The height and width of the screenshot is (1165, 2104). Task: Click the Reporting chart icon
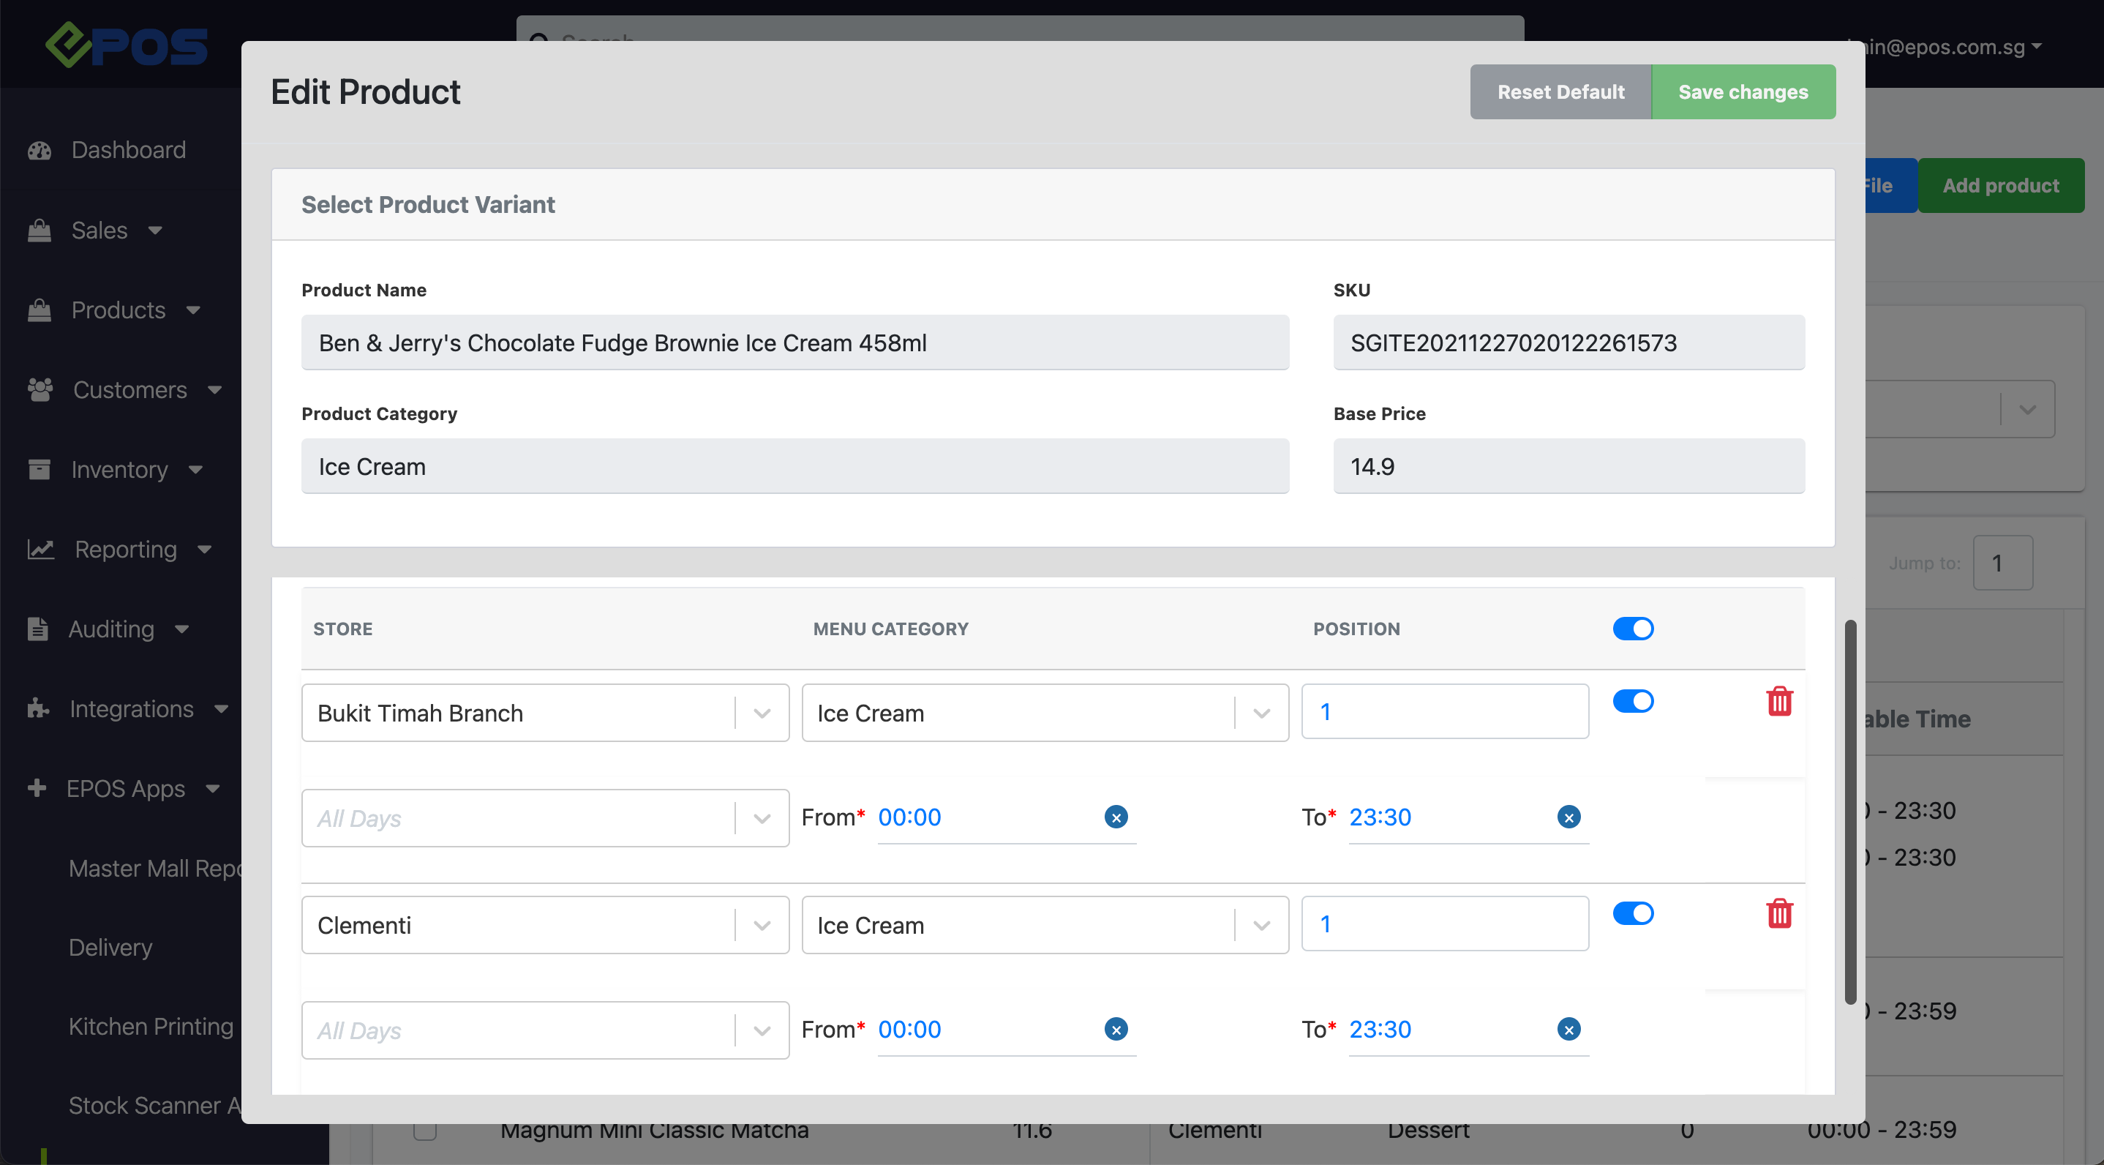(41, 549)
